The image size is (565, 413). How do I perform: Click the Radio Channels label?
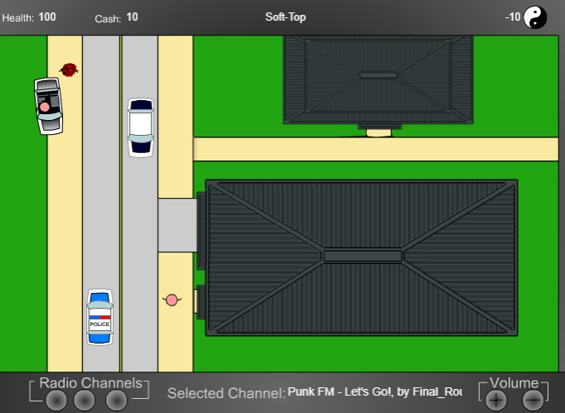point(91,382)
